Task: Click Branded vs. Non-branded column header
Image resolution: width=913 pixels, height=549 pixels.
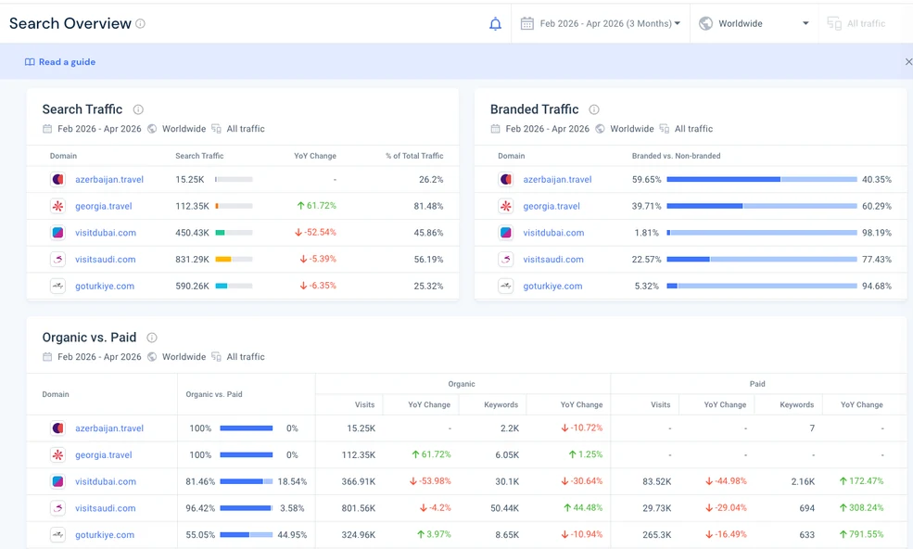Action: click(x=676, y=156)
